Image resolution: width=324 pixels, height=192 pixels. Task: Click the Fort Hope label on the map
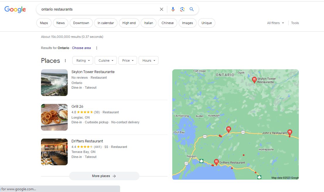tap(199, 71)
